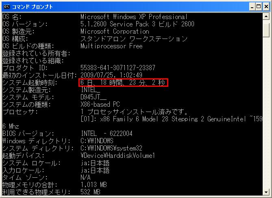This screenshot has width=272, height=198.
Task: Click the '最初のインストール日付:' label
Action: (40, 75)
